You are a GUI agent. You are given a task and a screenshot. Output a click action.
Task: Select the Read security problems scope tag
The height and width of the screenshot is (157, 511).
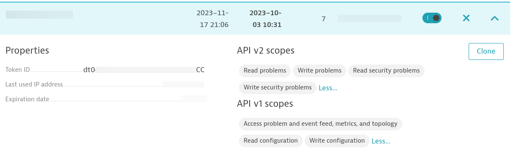tap(386, 70)
